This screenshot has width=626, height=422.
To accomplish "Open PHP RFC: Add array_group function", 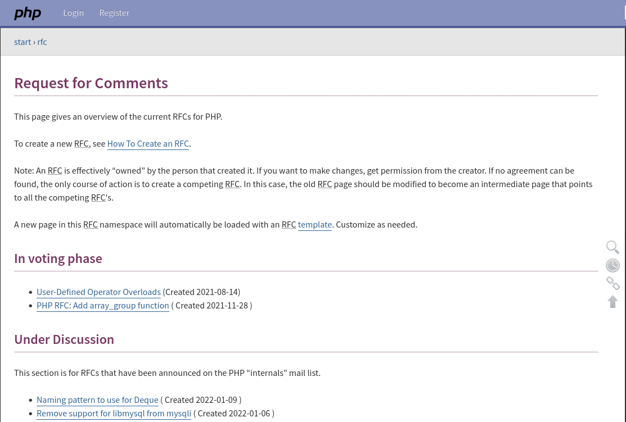I will click(102, 306).
